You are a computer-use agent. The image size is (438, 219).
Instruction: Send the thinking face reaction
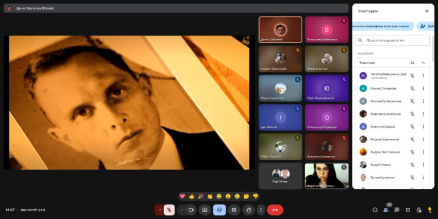coord(246,196)
